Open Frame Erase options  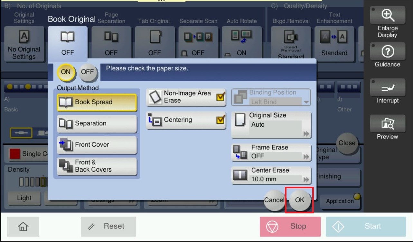coord(271,152)
